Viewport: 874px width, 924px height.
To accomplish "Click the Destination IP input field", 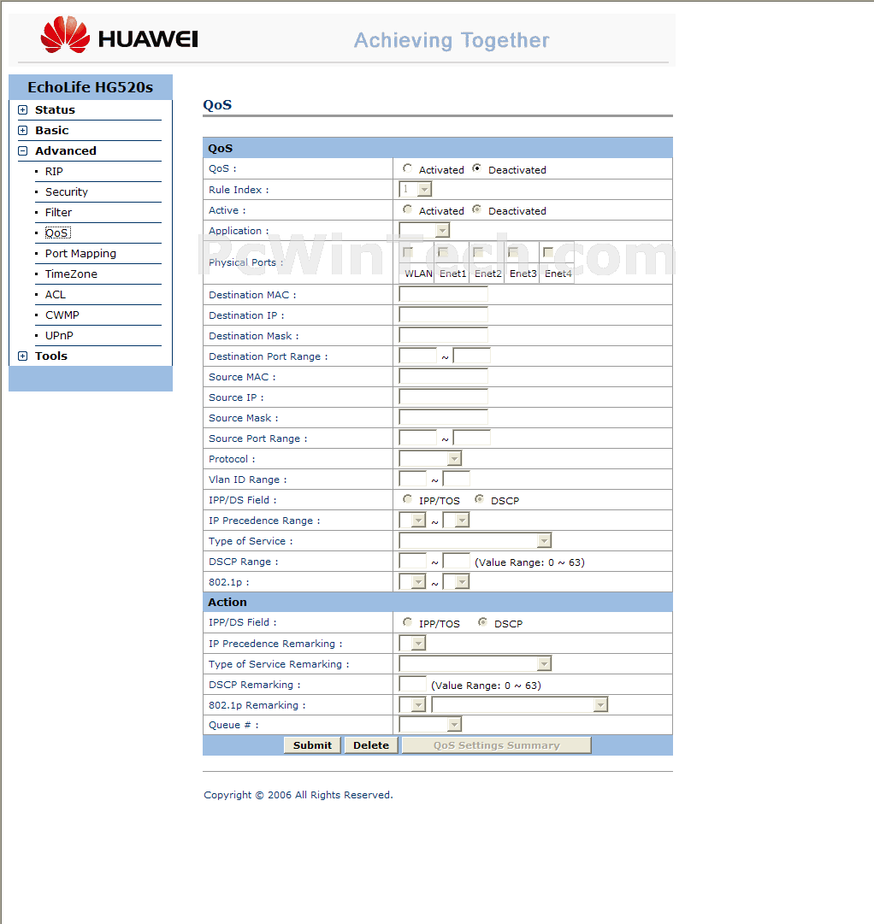I will (444, 315).
